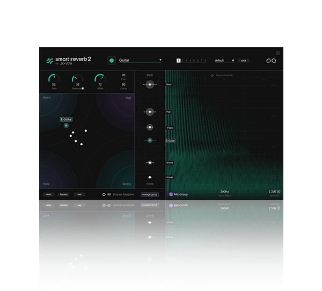Click the Vocals label tag

coord(170,177)
